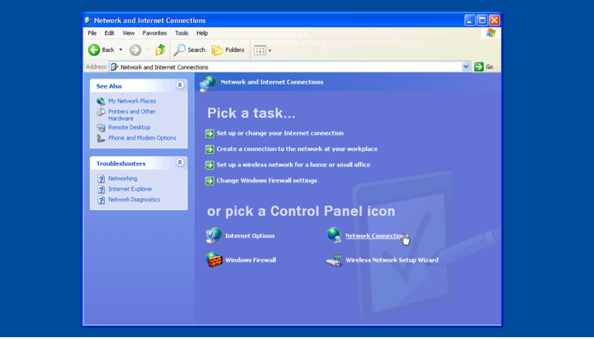The width and height of the screenshot is (594, 339).
Task: Click the Windows flag logo
Action: pos(491,33)
